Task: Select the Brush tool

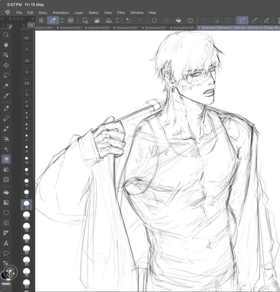Action: (6, 129)
